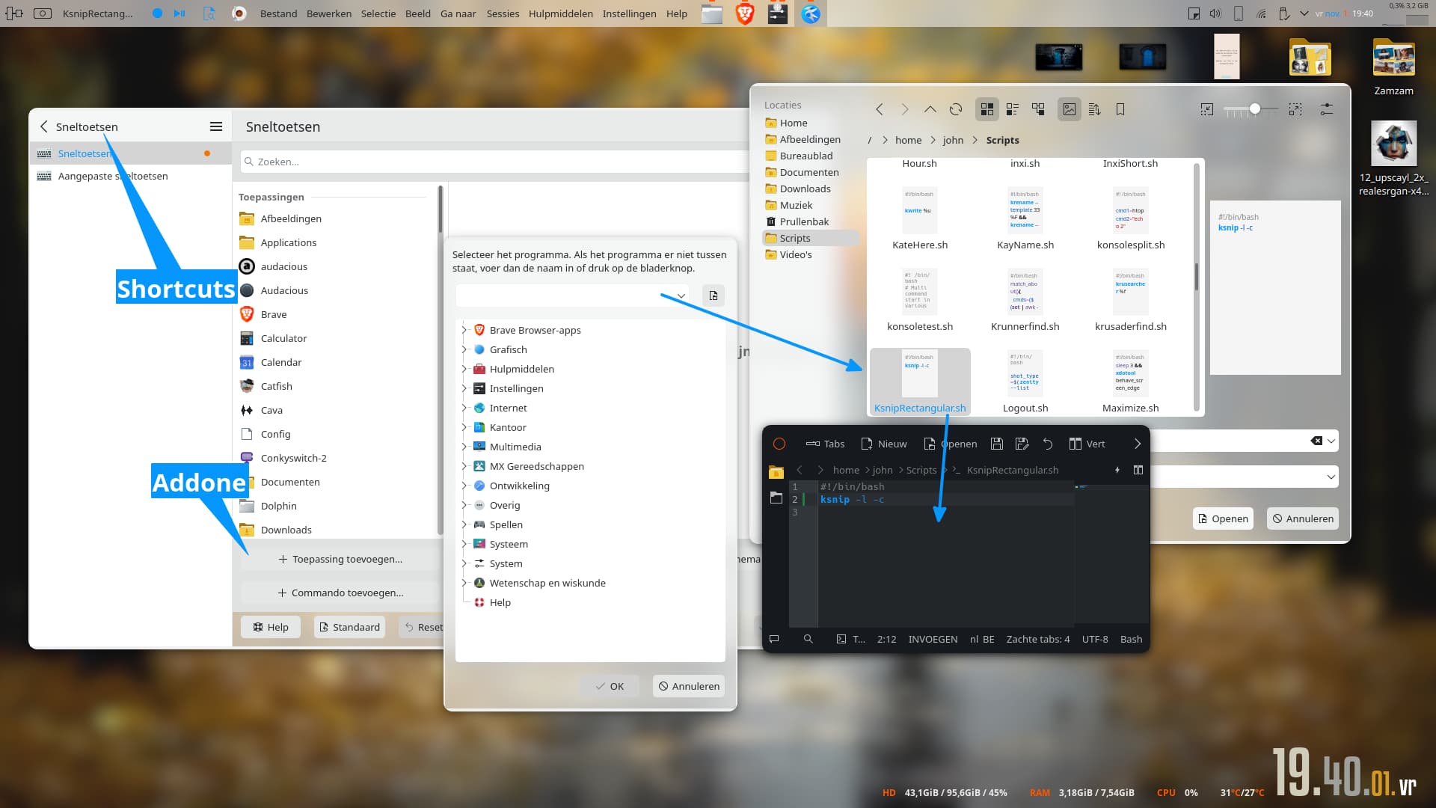The width and height of the screenshot is (1436, 808).
Task: Open the Sessies menu
Action: click(503, 13)
